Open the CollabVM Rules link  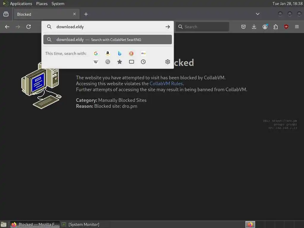166,83
